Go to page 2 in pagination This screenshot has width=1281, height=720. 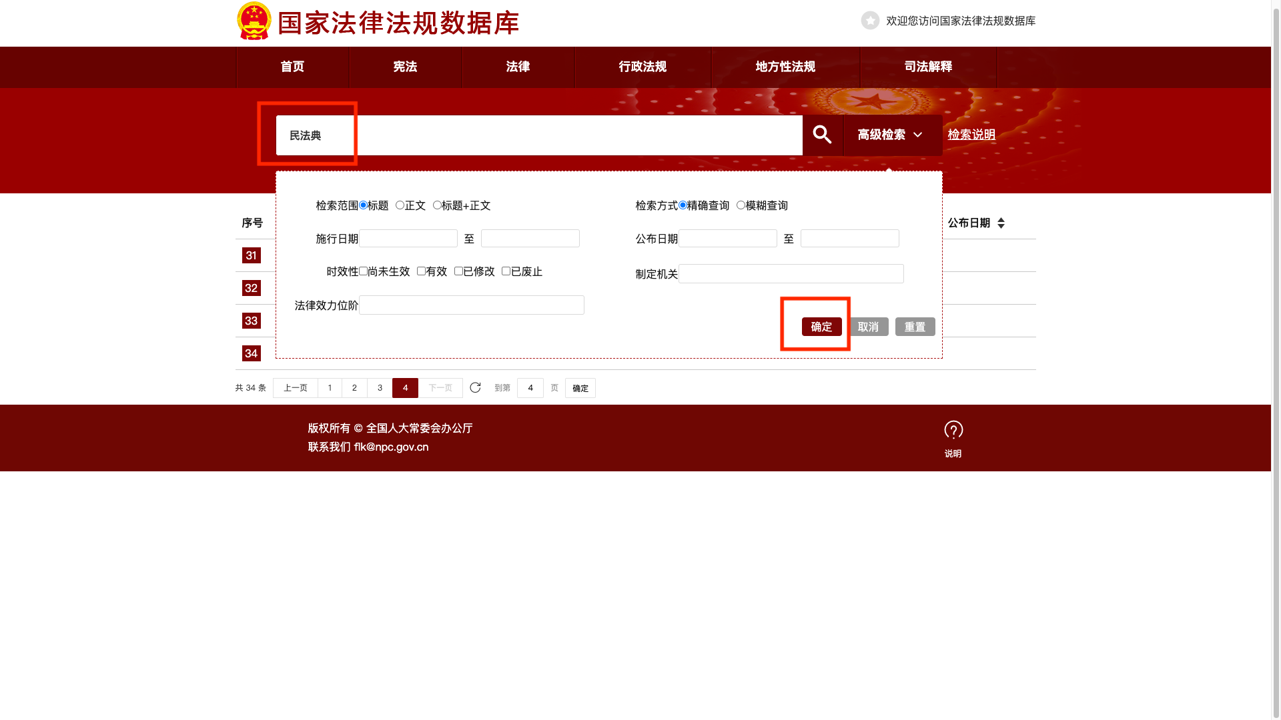[x=354, y=388]
